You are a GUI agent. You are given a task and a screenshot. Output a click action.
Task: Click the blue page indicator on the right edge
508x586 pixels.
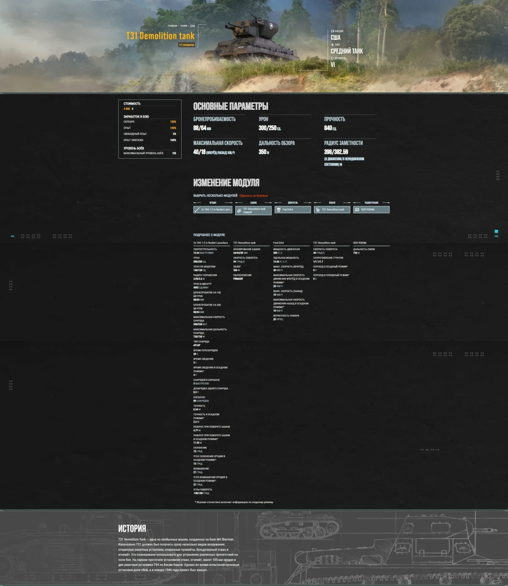point(496,231)
